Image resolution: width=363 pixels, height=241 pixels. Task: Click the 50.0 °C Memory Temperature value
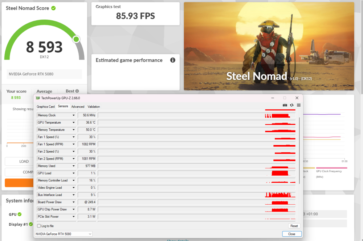87,130
